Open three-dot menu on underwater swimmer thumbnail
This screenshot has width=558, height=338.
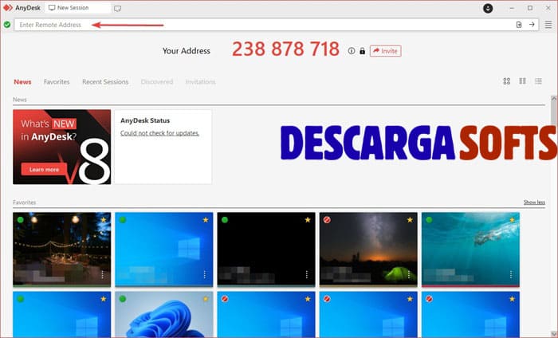click(x=511, y=274)
